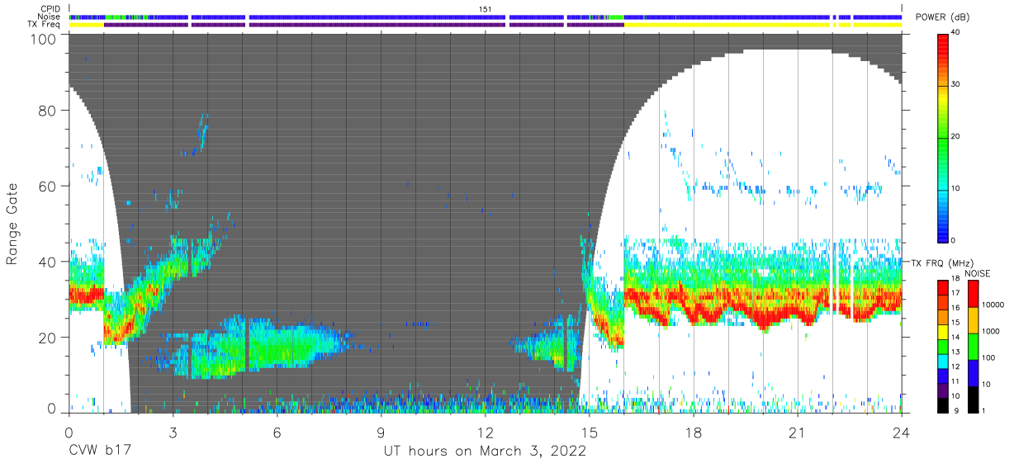Click the 'CPID' label at top left

51,9
